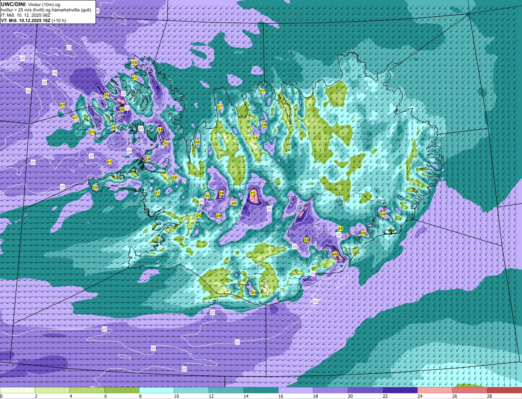Click the UWC/DINI title in the header box
This screenshot has height=399, width=522.
click(13, 4)
